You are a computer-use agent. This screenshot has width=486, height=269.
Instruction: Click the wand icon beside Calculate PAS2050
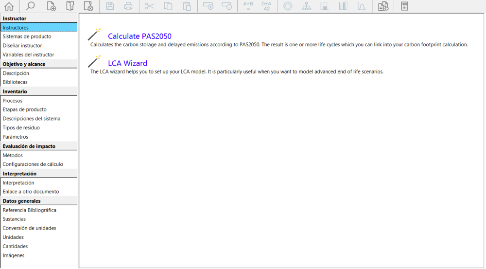click(94, 34)
